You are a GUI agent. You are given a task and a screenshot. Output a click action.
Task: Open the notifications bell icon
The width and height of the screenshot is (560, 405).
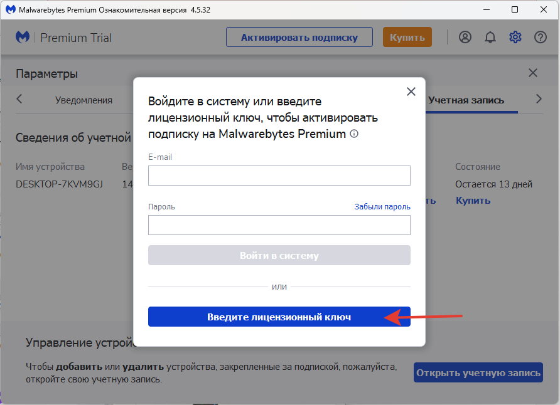pyautogui.click(x=490, y=38)
